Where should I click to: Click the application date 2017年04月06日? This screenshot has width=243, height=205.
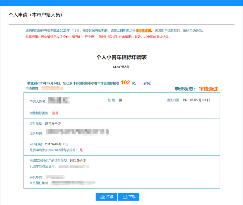(57, 144)
